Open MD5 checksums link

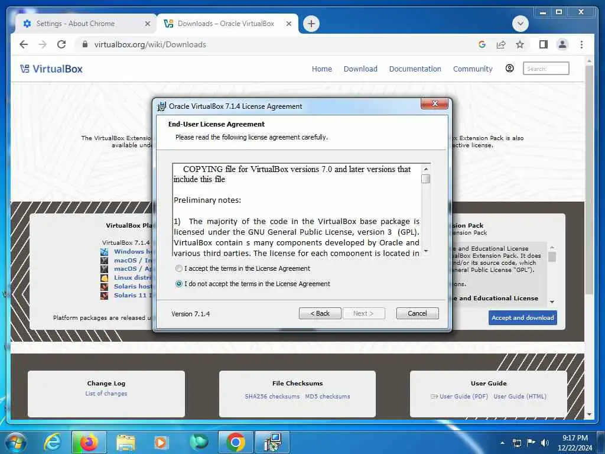327,397
